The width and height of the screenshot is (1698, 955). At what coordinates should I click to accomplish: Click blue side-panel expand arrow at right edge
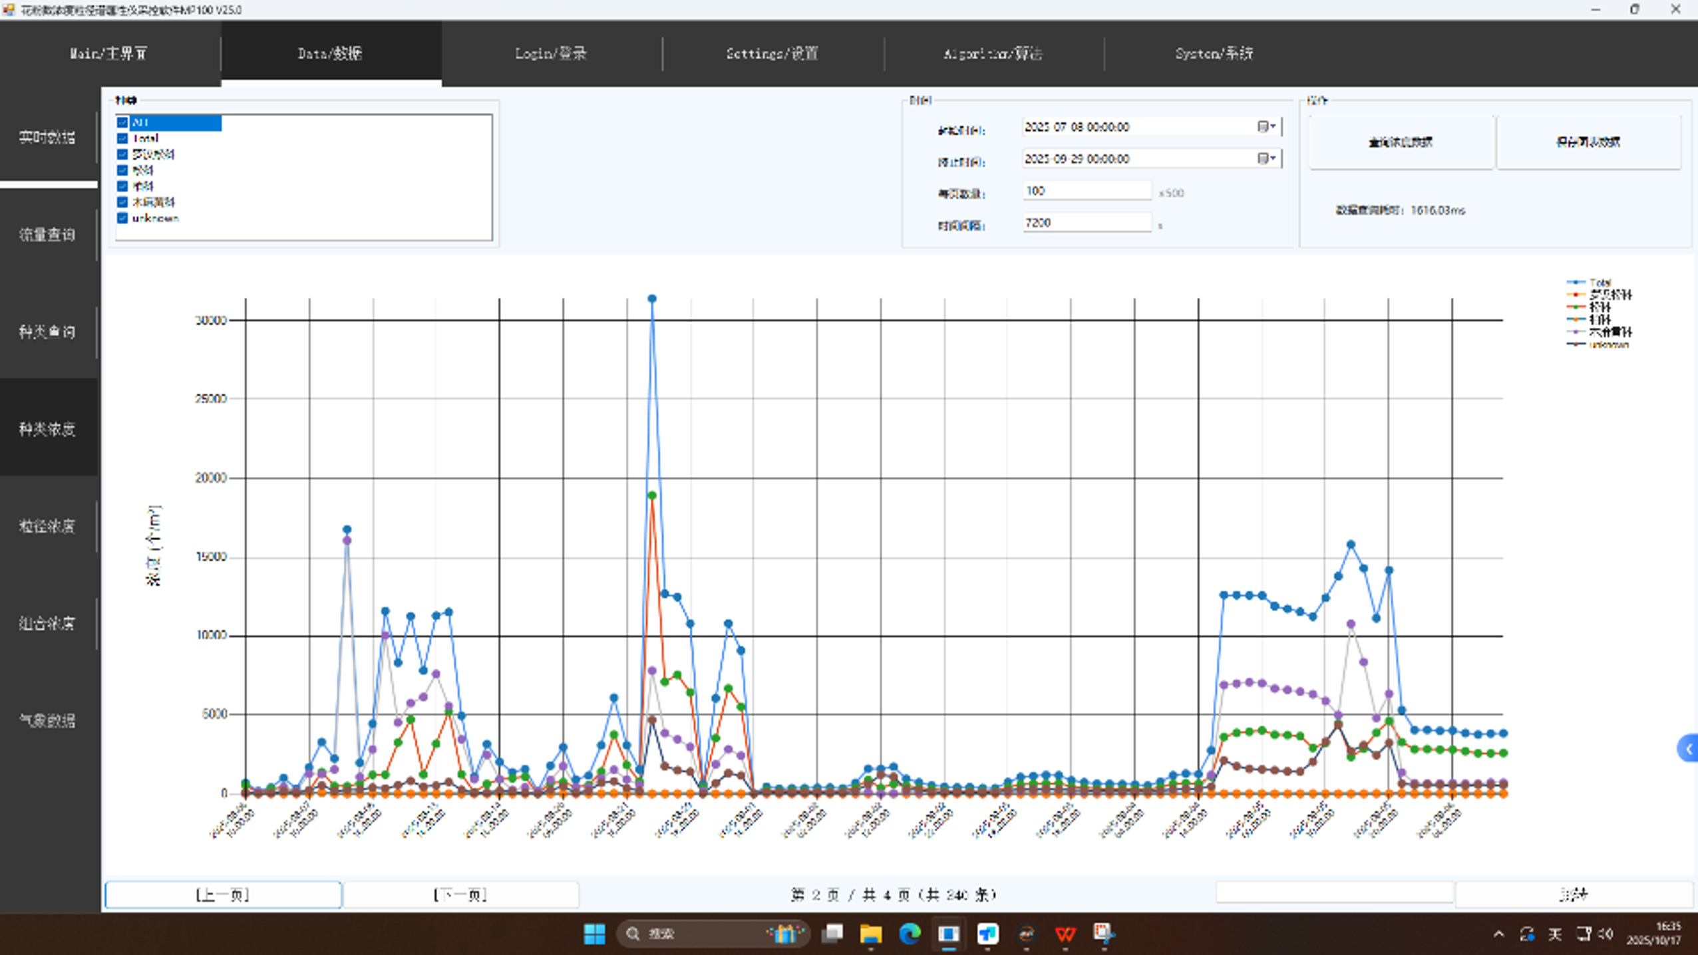pyautogui.click(x=1689, y=749)
